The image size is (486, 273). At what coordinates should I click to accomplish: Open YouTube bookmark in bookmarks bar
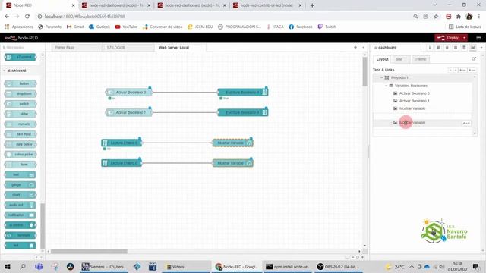click(x=126, y=27)
